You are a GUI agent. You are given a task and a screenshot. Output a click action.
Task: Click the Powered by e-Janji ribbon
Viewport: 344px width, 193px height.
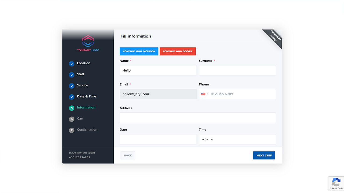275,37
